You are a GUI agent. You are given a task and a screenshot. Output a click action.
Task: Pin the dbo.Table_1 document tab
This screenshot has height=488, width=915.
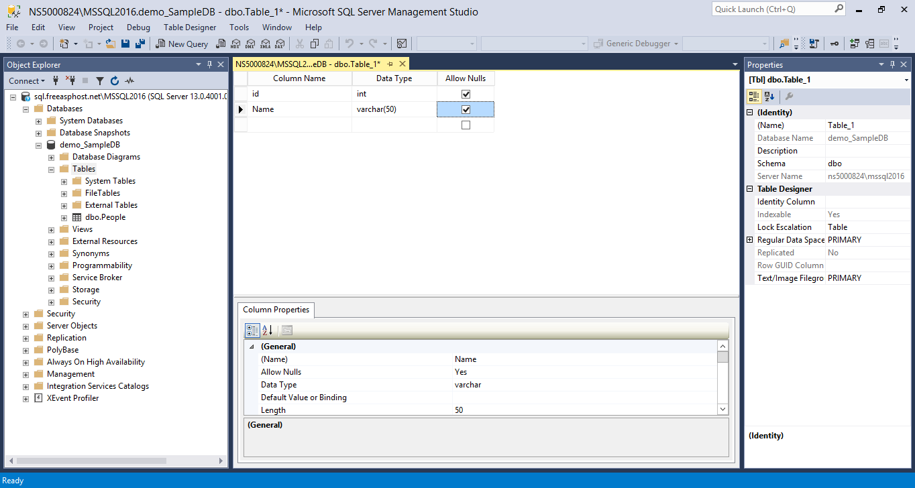[x=390, y=64]
